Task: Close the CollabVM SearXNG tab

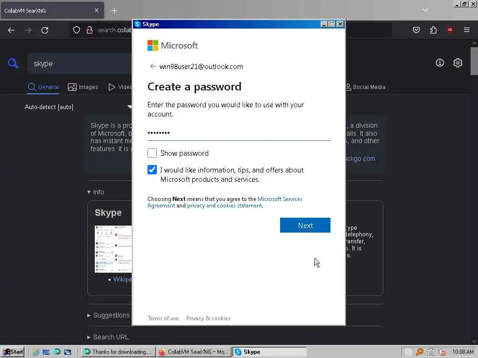Action: pyautogui.click(x=97, y=10)
